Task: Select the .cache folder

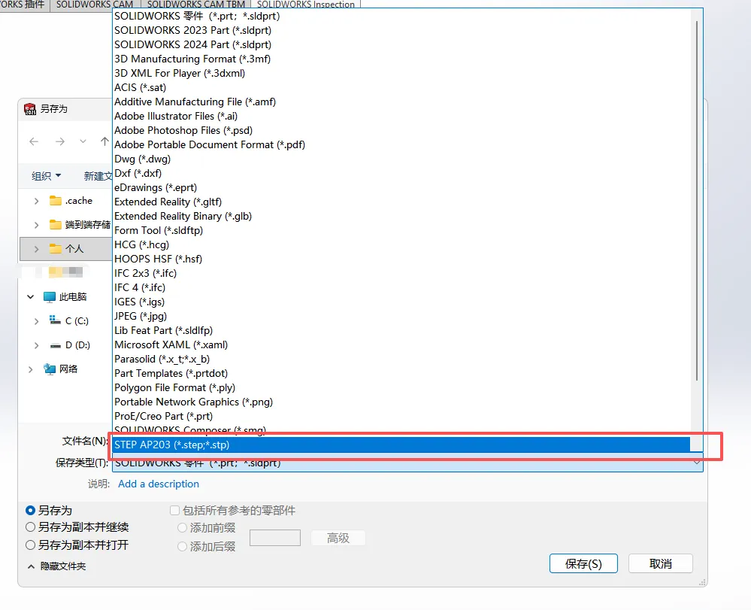Action: tap(71, 201)
